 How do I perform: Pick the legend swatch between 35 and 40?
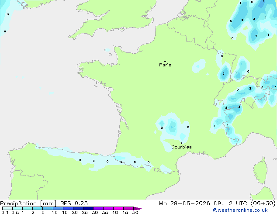pos(108,208)
